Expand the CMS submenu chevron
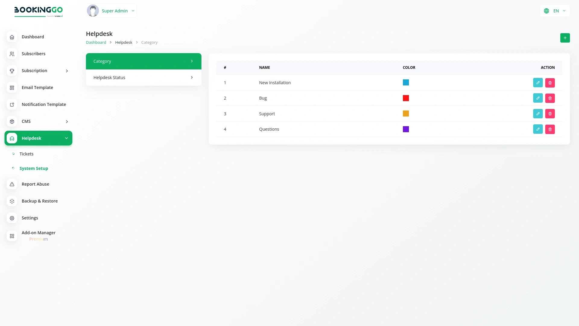The height and width of the screenshot is (326, 579). click(67, 121)
